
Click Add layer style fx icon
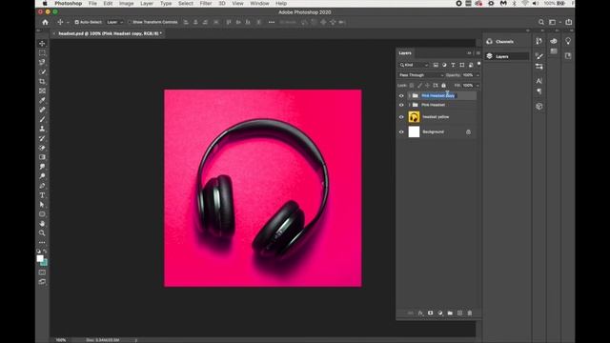pos(420,313)
